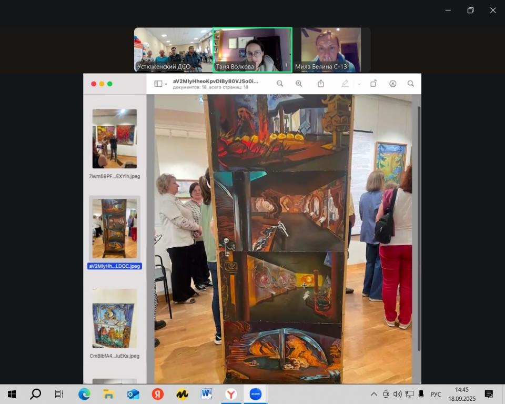The image size is (505, 404).
Task: Show hidden tray icons chevron
Action: click(374, 394)
